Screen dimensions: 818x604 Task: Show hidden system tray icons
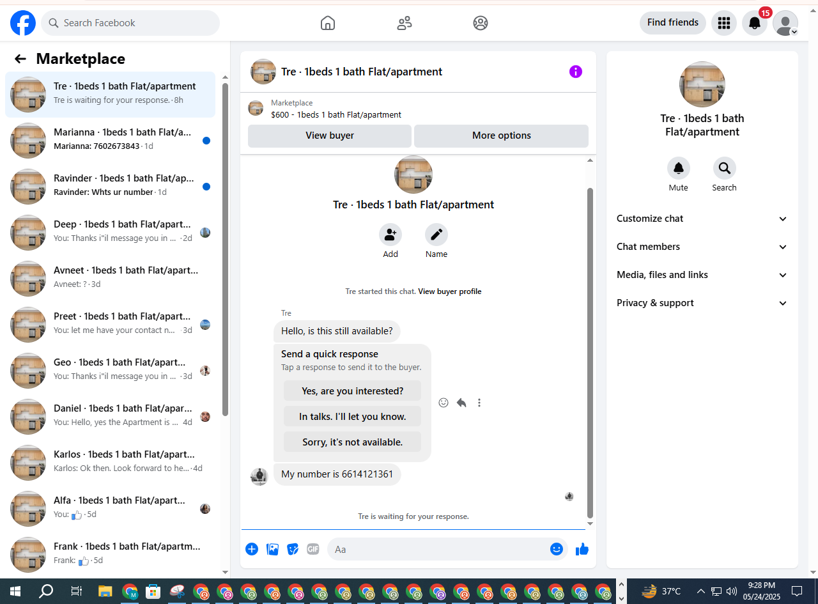click(700, 591)
